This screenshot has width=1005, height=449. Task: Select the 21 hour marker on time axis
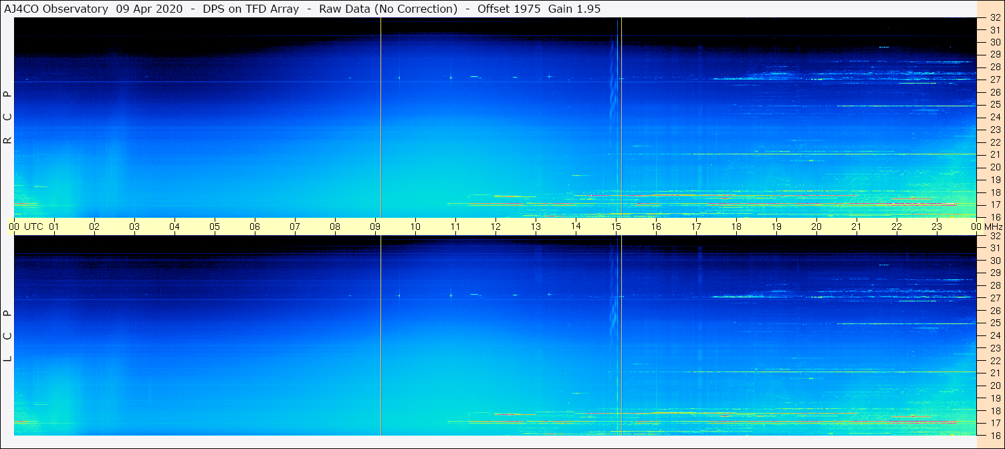coord(857,227)
